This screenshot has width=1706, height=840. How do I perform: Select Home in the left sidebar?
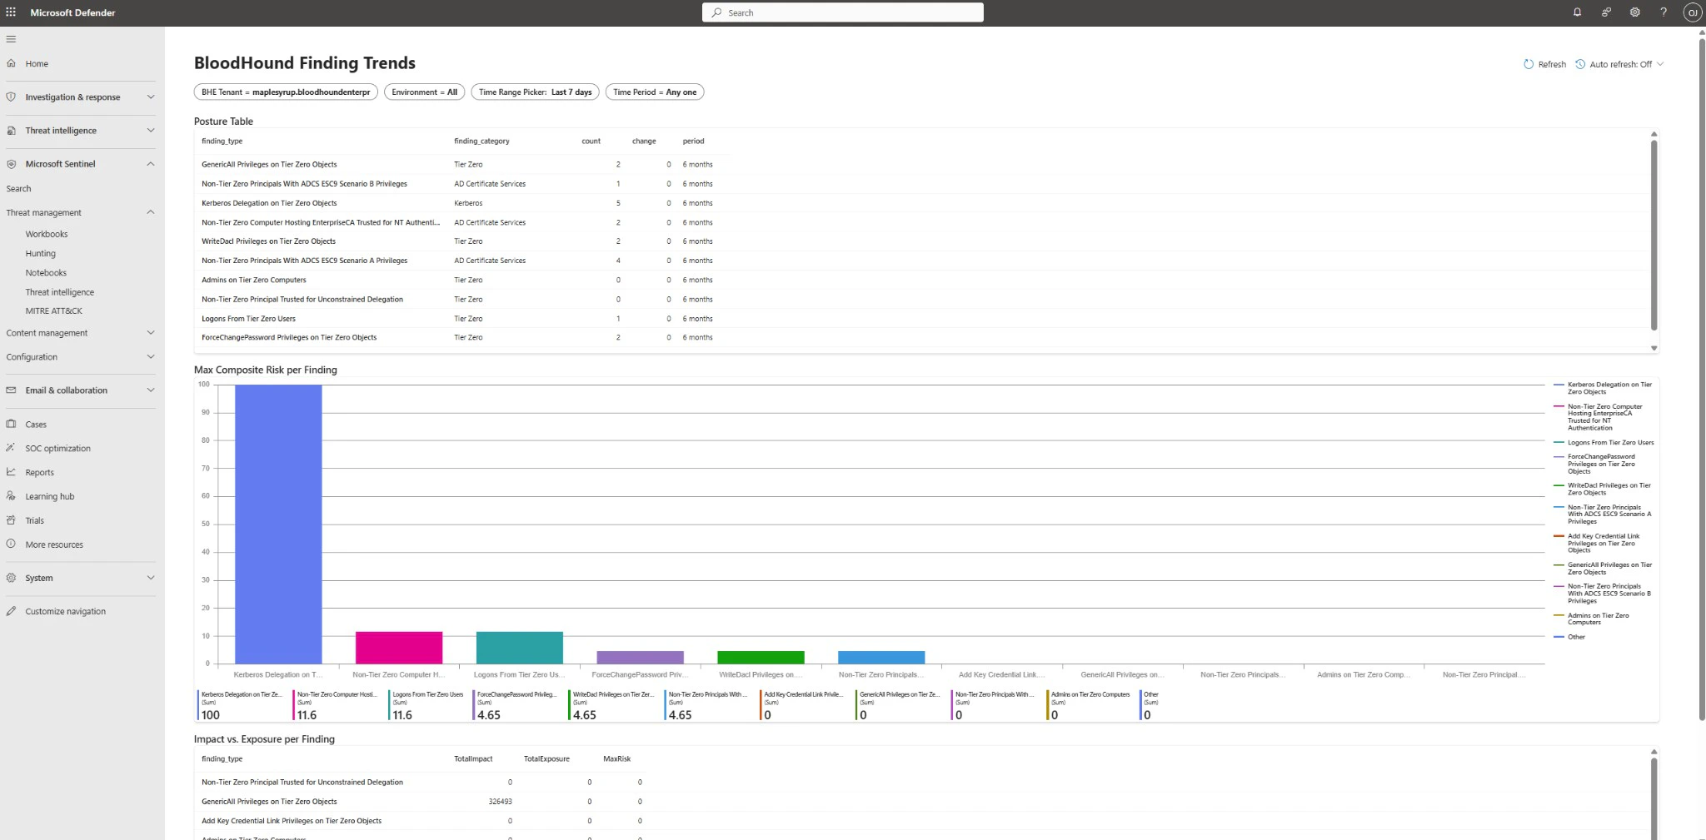point(36,62)
